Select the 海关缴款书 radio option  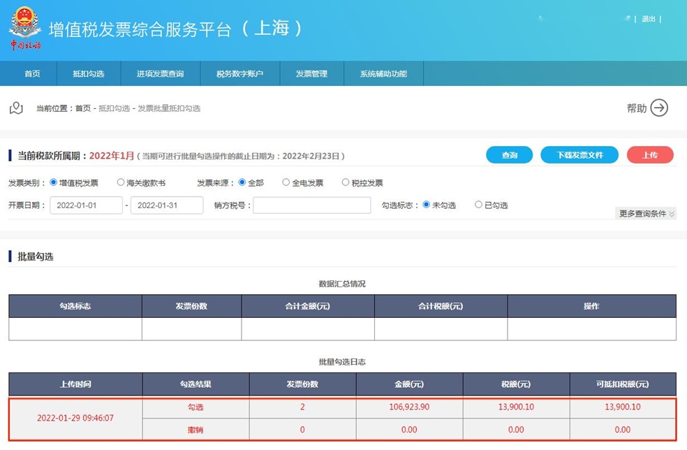click(121, 182)
